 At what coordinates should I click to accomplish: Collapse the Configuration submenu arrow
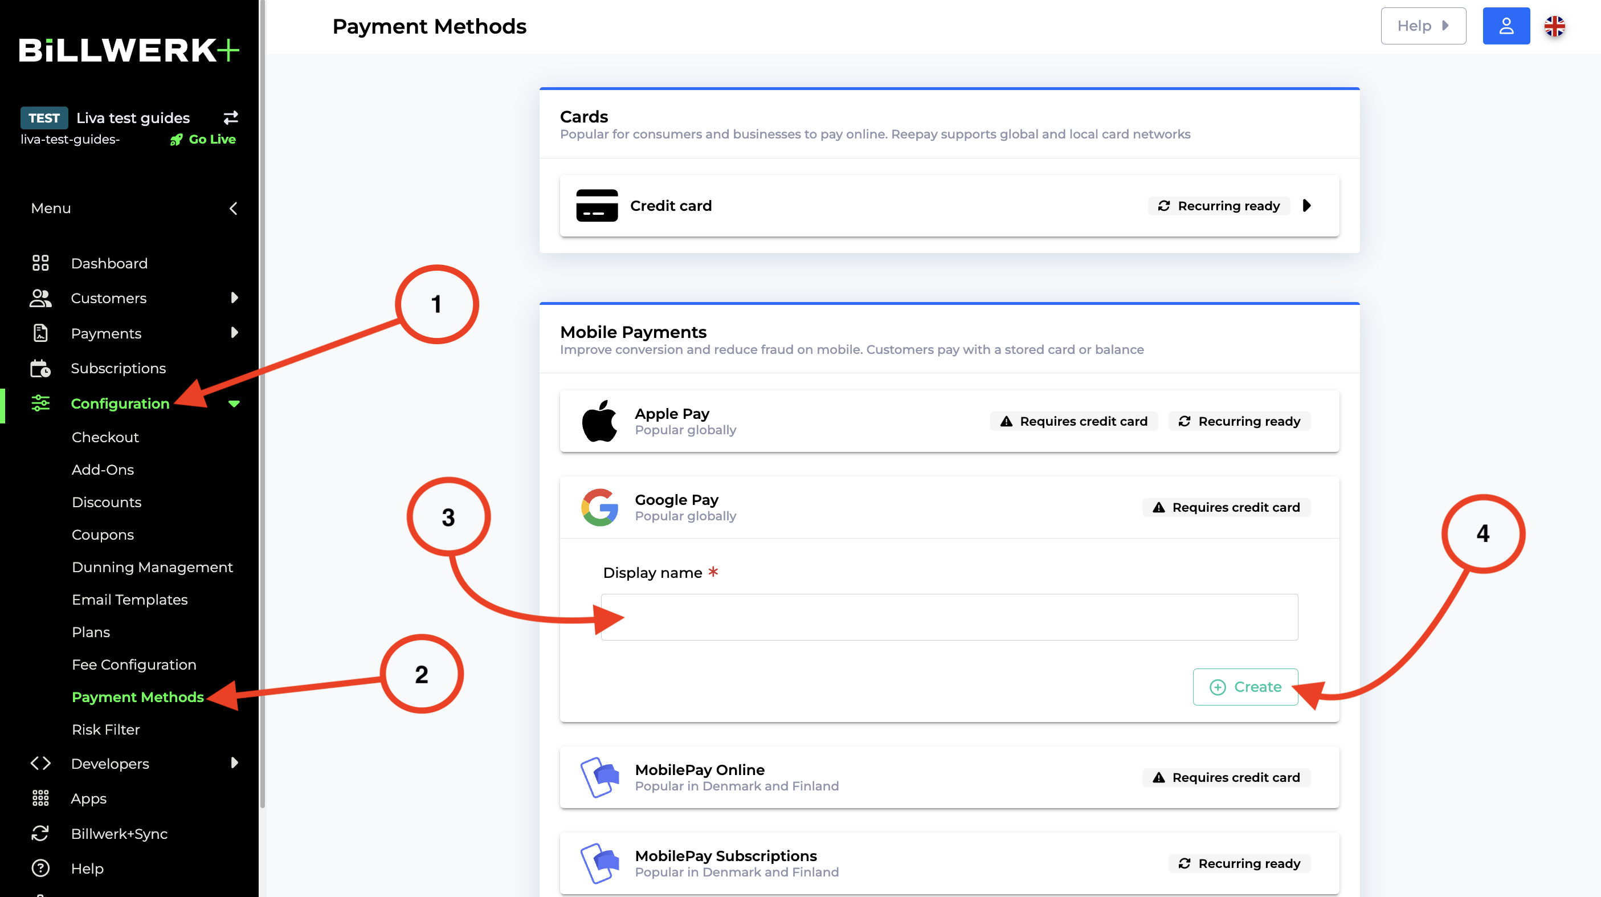pos(234,403)
